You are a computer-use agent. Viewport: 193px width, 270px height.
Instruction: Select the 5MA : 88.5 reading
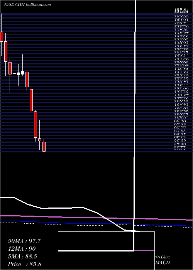point(22,256)
